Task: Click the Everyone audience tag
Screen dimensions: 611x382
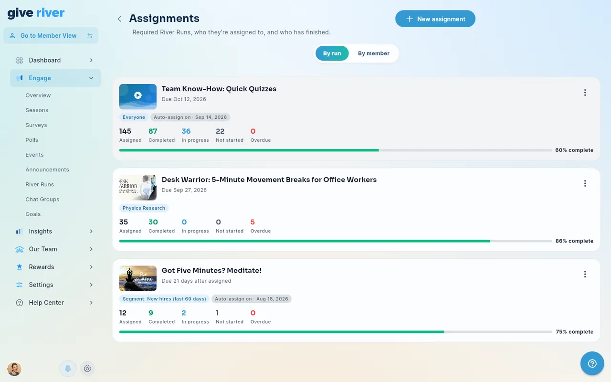Action: pyautogui.click(x=134, y=117)
